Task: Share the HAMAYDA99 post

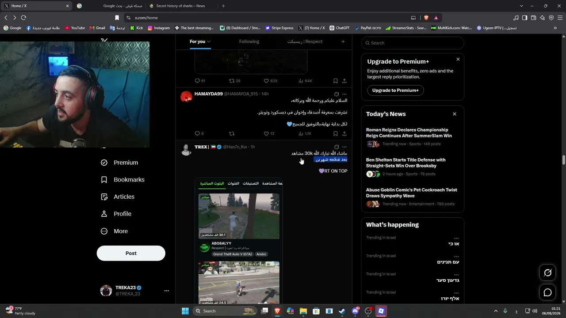Action: tap(344, 133)
